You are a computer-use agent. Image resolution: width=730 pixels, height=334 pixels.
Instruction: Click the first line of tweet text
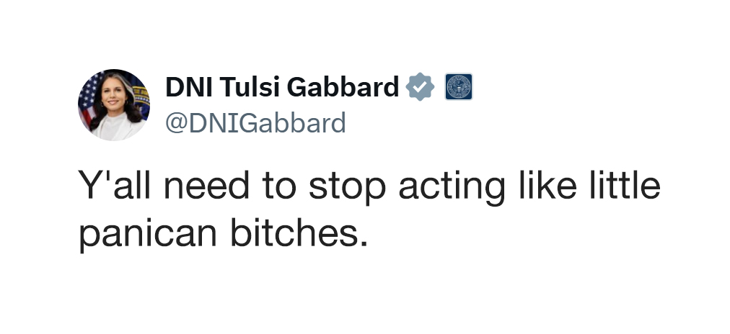click(x=369, y=186)
